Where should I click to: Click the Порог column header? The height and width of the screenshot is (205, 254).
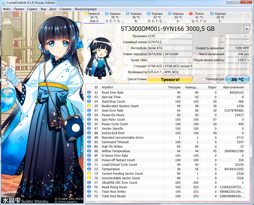[x=209, y=87]
